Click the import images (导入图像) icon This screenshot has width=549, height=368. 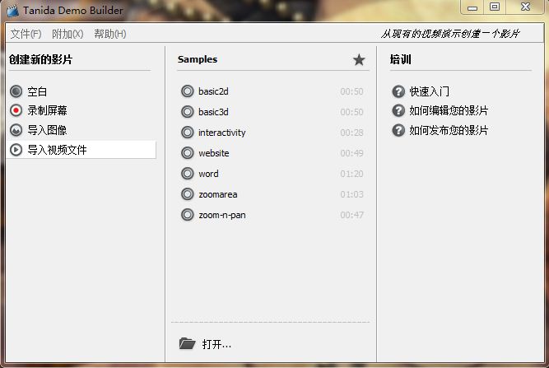(16, 130)
